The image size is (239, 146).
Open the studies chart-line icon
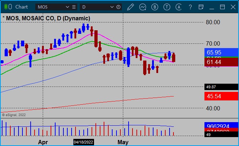(143, 7)
